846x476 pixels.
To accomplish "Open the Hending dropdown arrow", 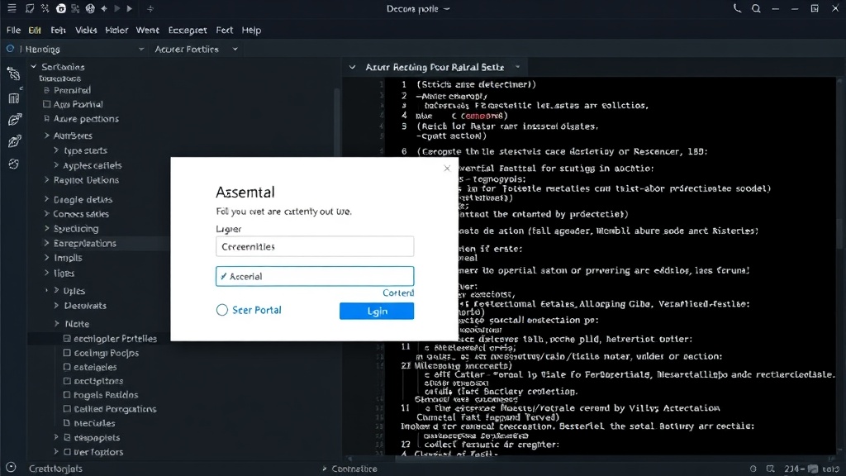I will pyautogui.click(x=140, y=49).
